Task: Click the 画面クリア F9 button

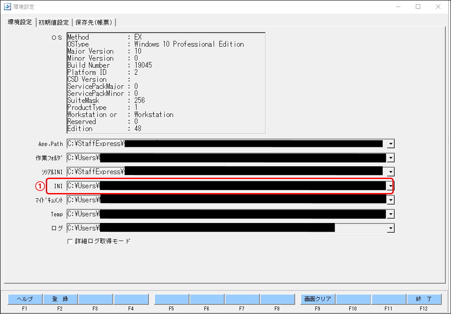Action: coord(318,299)
